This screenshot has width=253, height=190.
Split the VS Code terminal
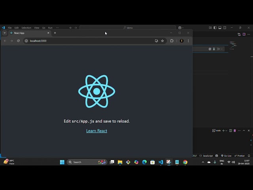[230, 131]
